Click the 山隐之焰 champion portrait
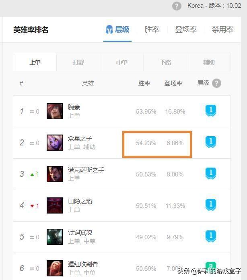 click(x=54, y=205)
